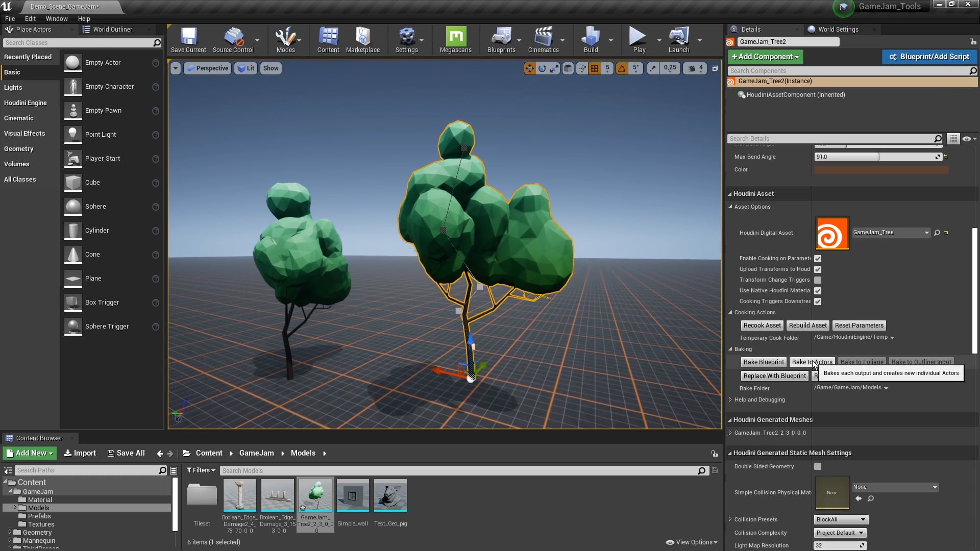This screenshot has height=551, width=980.
Task: Select the viewport translate gizmo tool
Action: [x=530, y=68]
